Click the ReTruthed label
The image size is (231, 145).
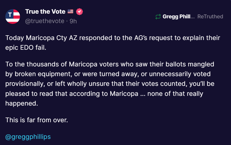210,16
